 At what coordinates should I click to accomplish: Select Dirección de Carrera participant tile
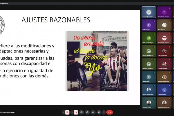coord(164,38)
